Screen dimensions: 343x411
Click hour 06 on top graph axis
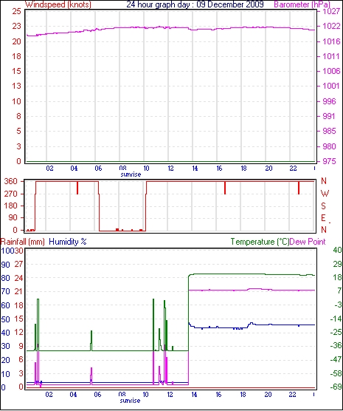98,169
